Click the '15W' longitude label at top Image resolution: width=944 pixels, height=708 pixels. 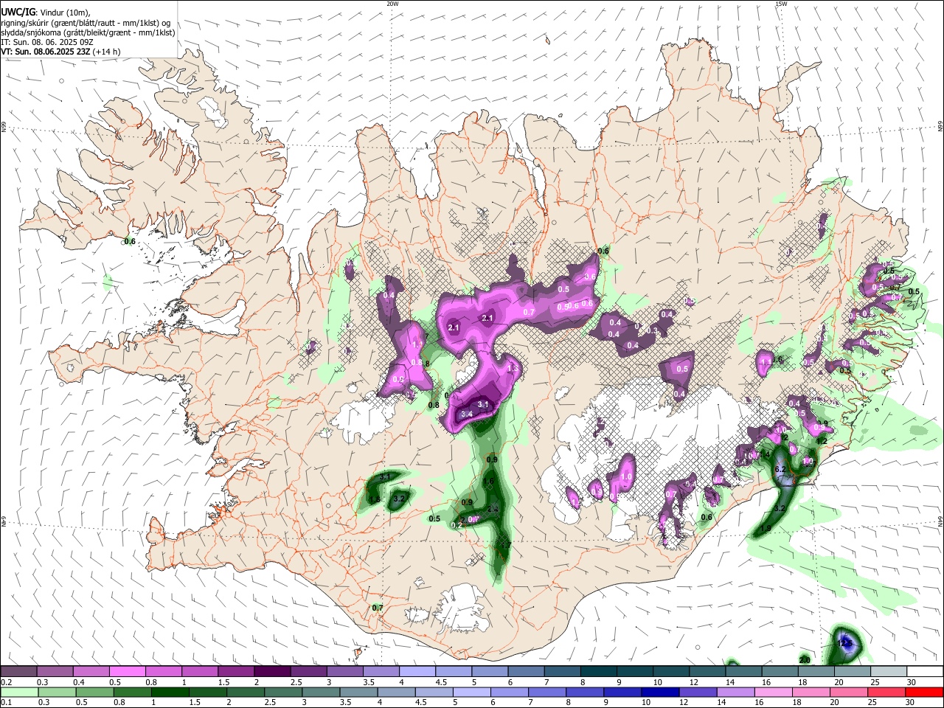tap(781, 4)
